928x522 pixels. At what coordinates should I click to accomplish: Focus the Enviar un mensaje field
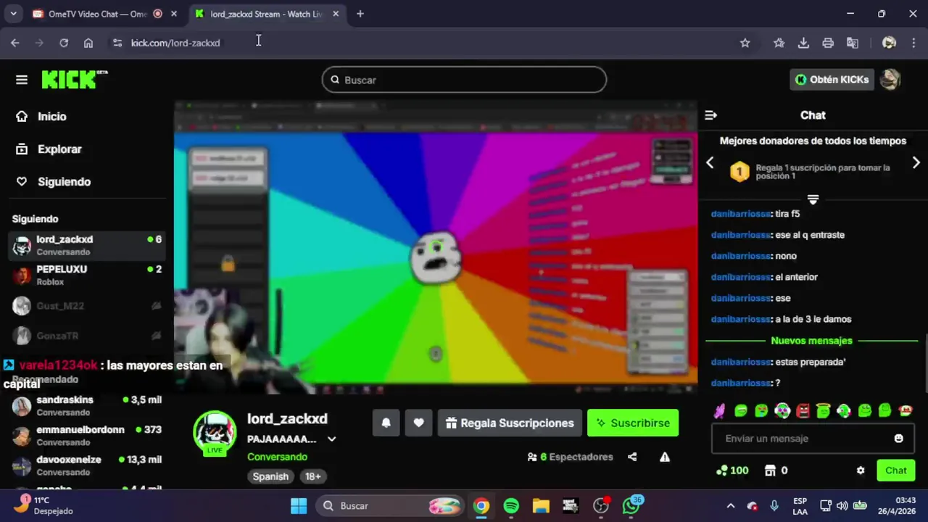pyautogui.click(x=811, y=439)
